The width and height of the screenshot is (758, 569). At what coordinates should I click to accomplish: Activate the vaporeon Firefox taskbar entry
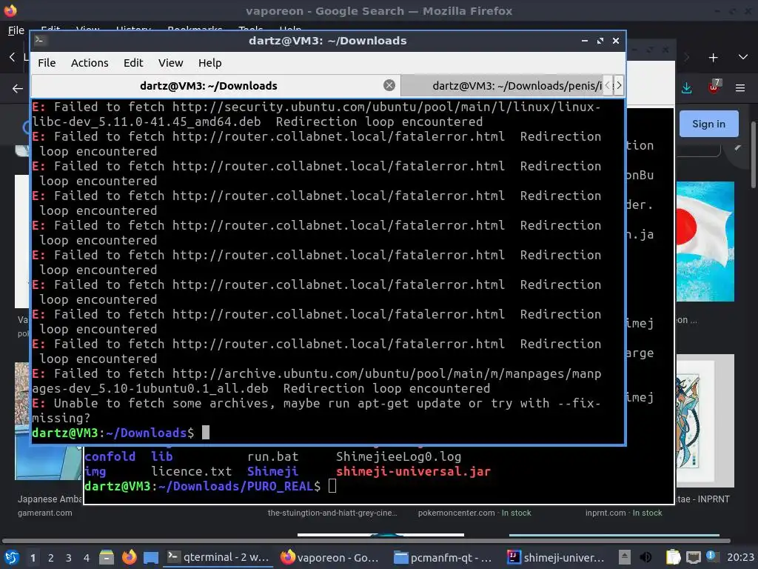331,557
